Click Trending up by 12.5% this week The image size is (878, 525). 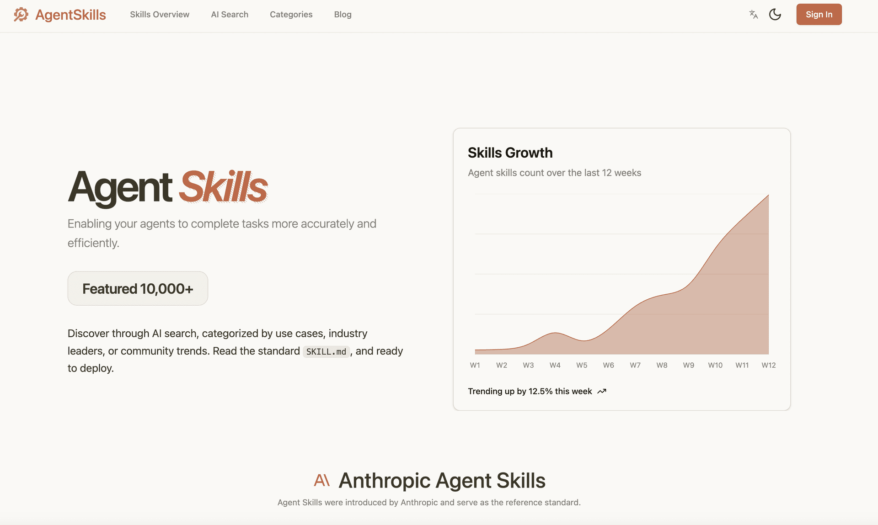click(x=530, y=391)
